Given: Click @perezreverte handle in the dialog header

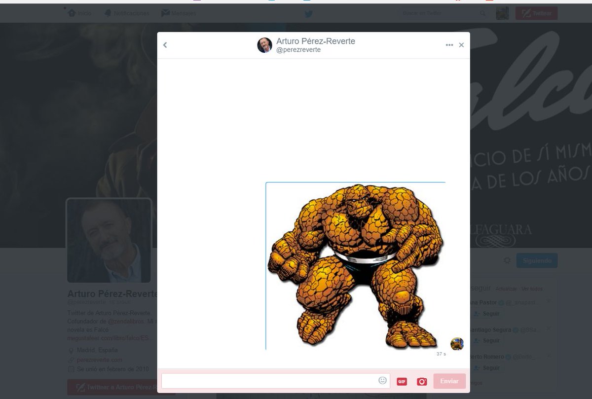Looking at the screenshot, I should 298,50.
